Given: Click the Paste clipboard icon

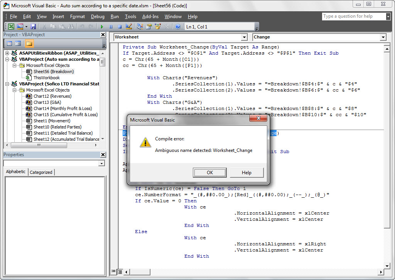Looking at the screenshot, I should click(x=62, y=27).
